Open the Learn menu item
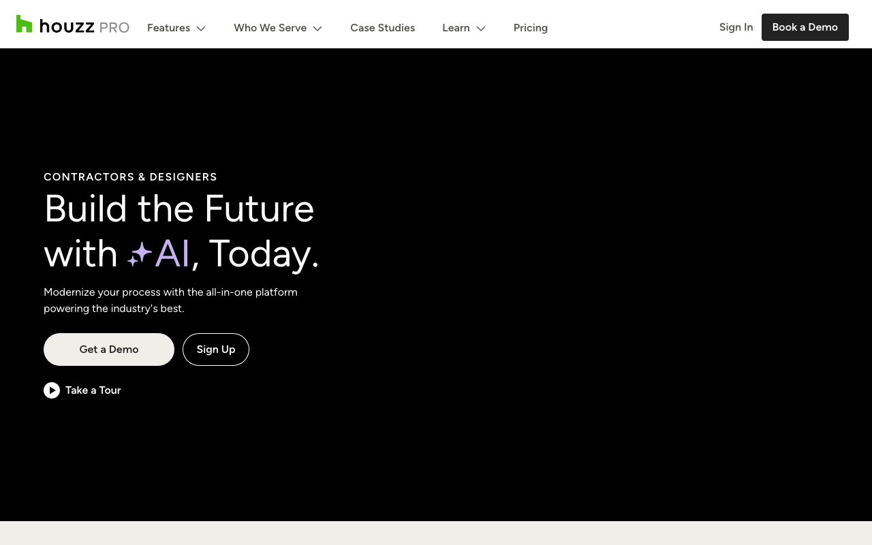 [x=456, y=28]
